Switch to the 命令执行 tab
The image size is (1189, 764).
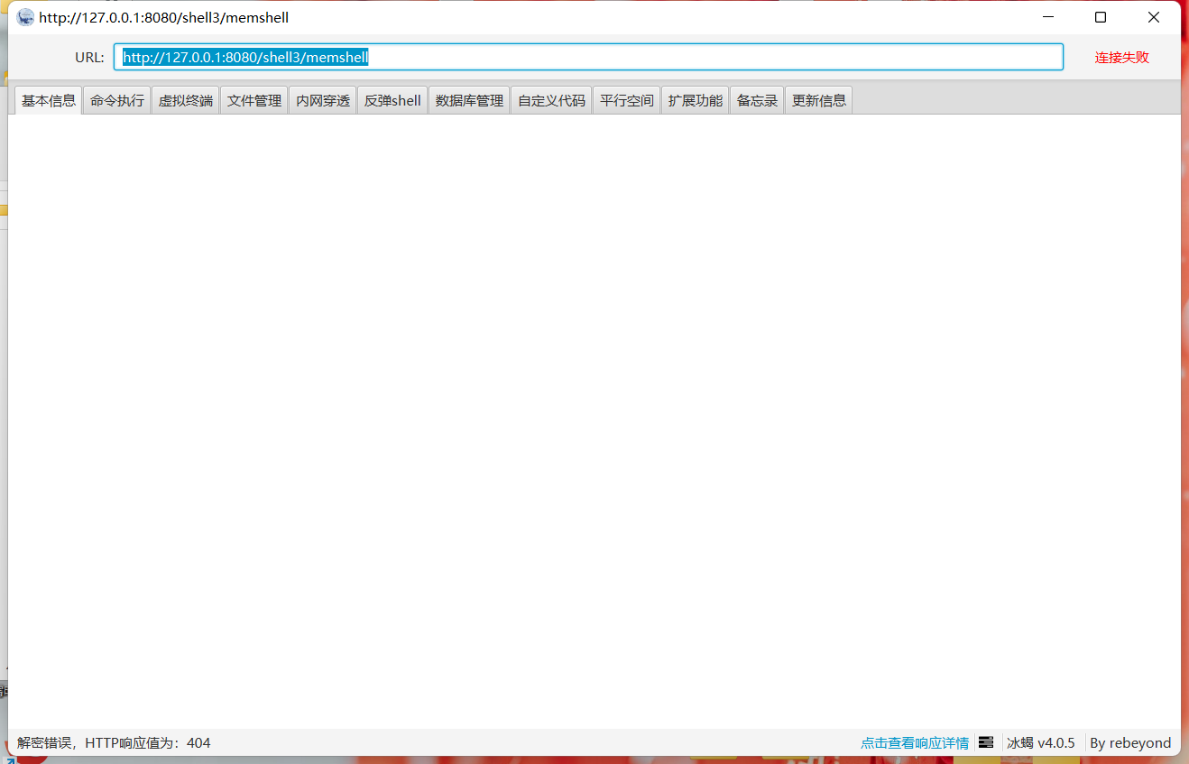pyautogui.click(x=115, y=99)
